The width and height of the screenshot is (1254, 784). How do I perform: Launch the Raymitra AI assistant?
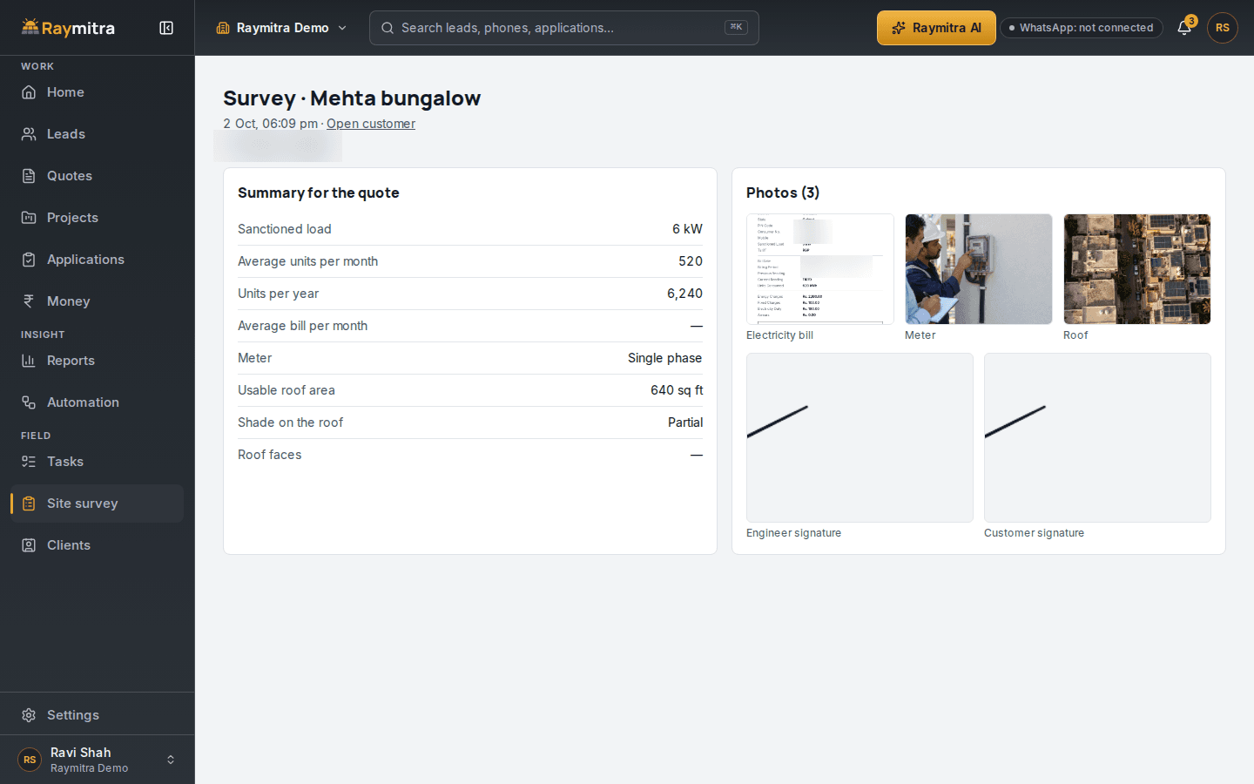(936, 28)
